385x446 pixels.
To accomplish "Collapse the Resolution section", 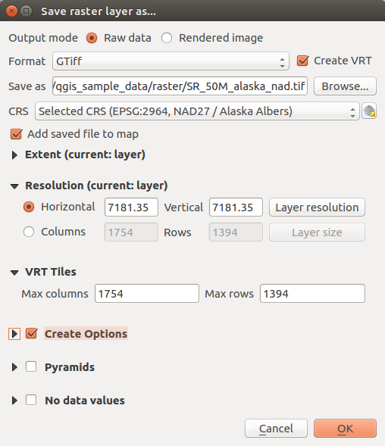I will coord(14,186).
